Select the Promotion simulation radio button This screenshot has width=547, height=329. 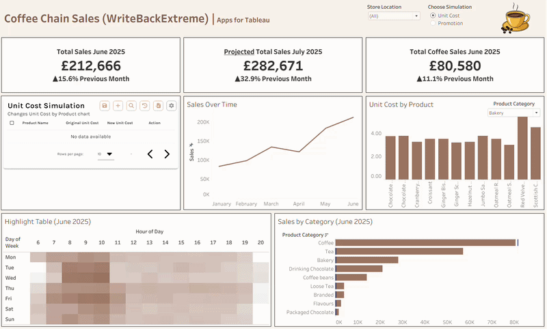[433, 23]
